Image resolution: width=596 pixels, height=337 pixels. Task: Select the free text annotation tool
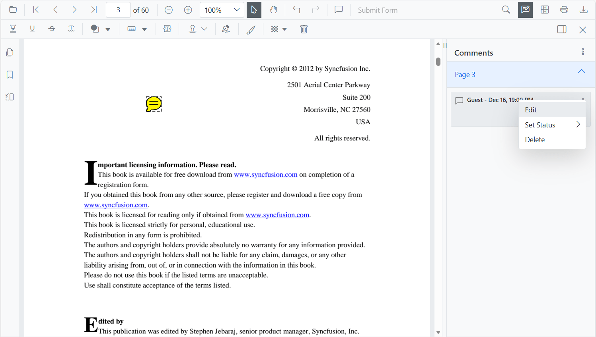coord(167,29)
